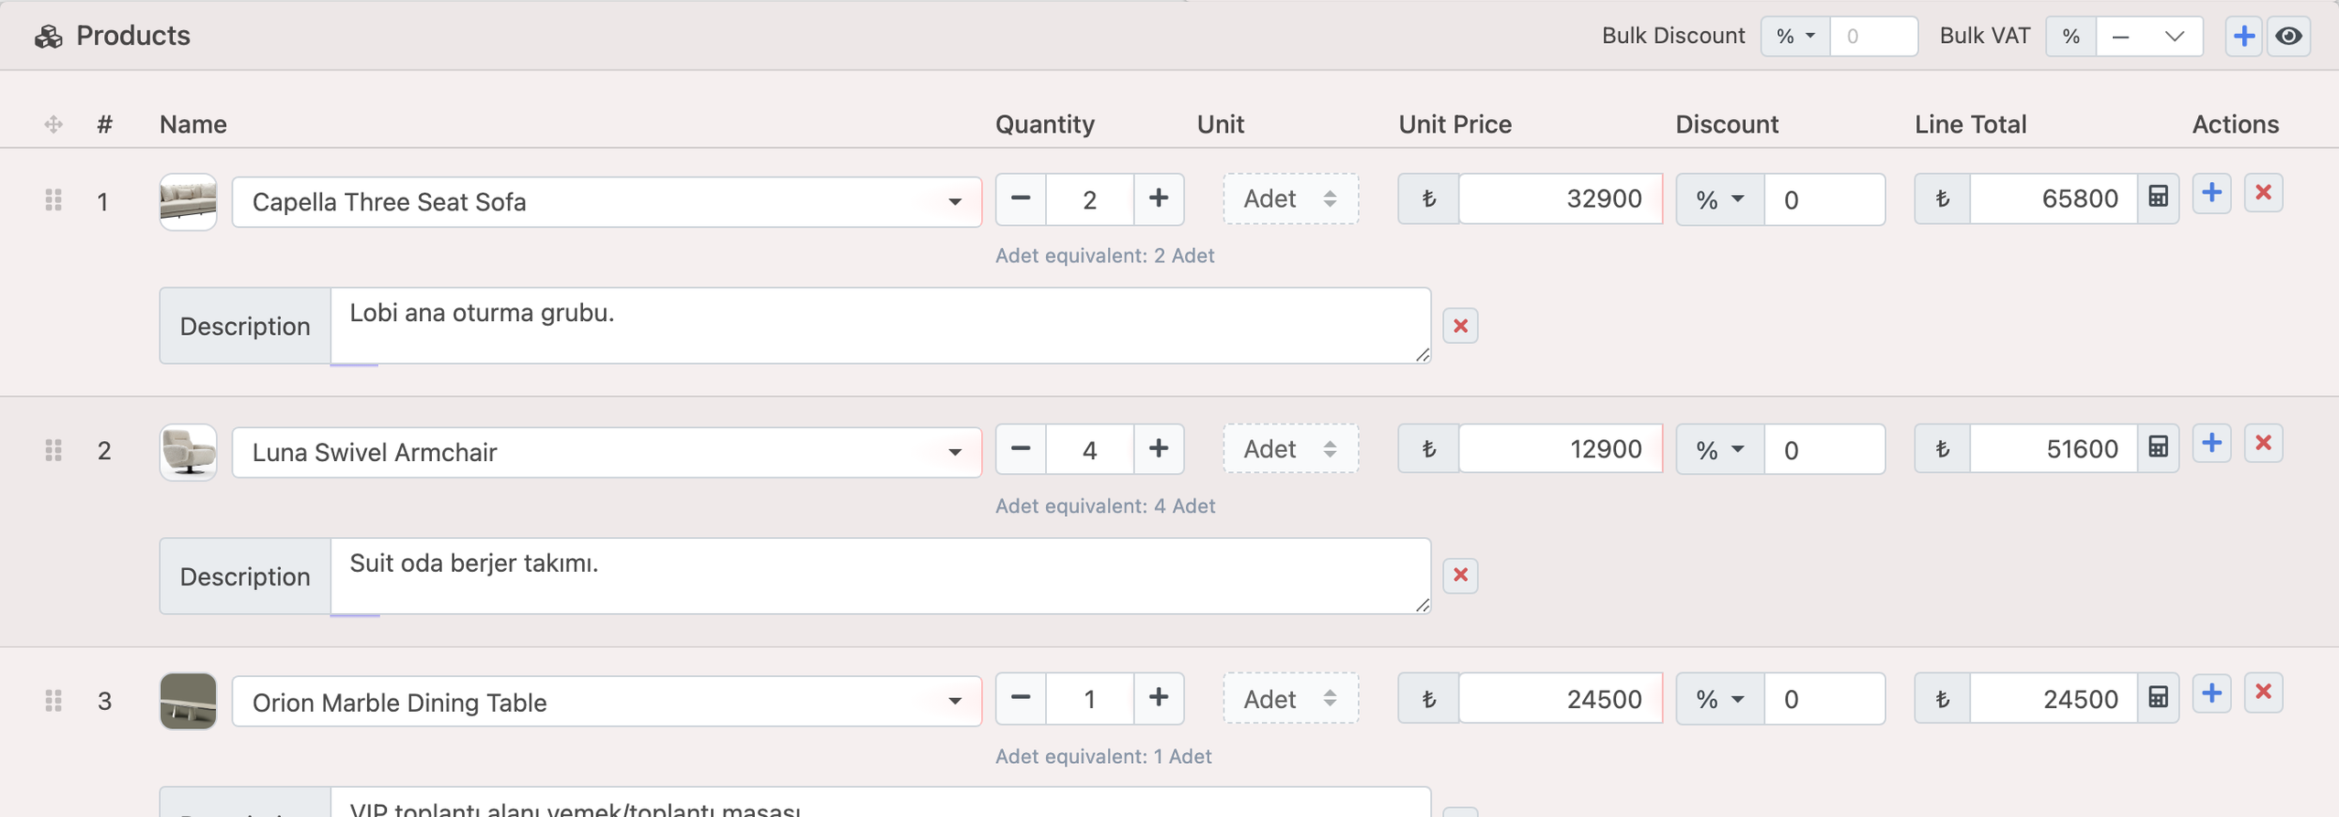The image size is (2339, 817).
Task: Click the Capella Three Seat Sofa thumbnail
Action: point(189,201)
